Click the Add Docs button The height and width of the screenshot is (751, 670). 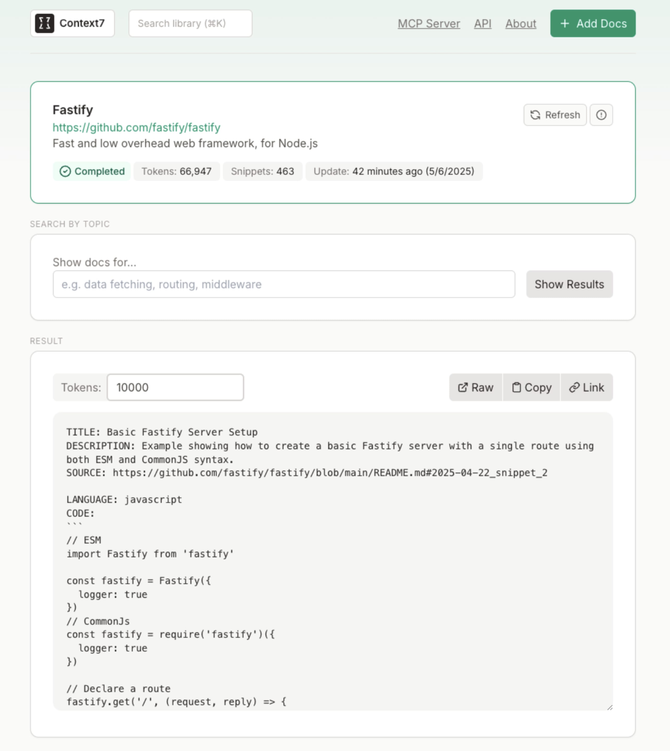tap(593, 23)
